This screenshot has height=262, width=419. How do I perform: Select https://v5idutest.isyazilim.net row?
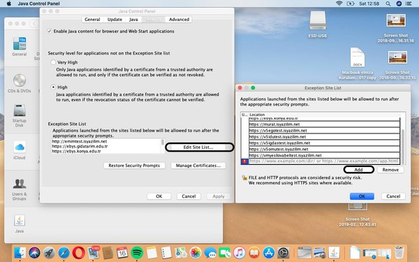324,137
